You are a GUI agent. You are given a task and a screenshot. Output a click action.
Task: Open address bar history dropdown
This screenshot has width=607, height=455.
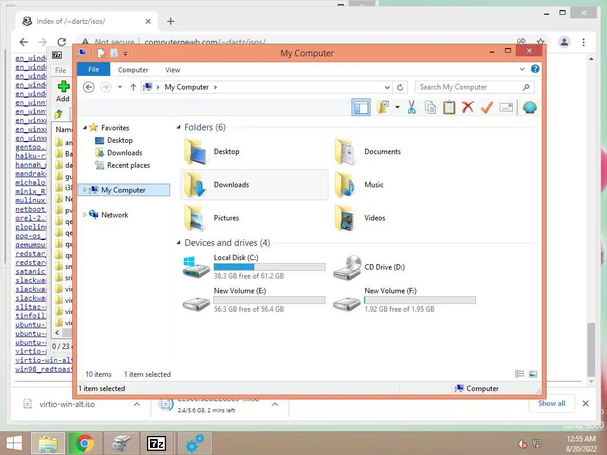386,88
